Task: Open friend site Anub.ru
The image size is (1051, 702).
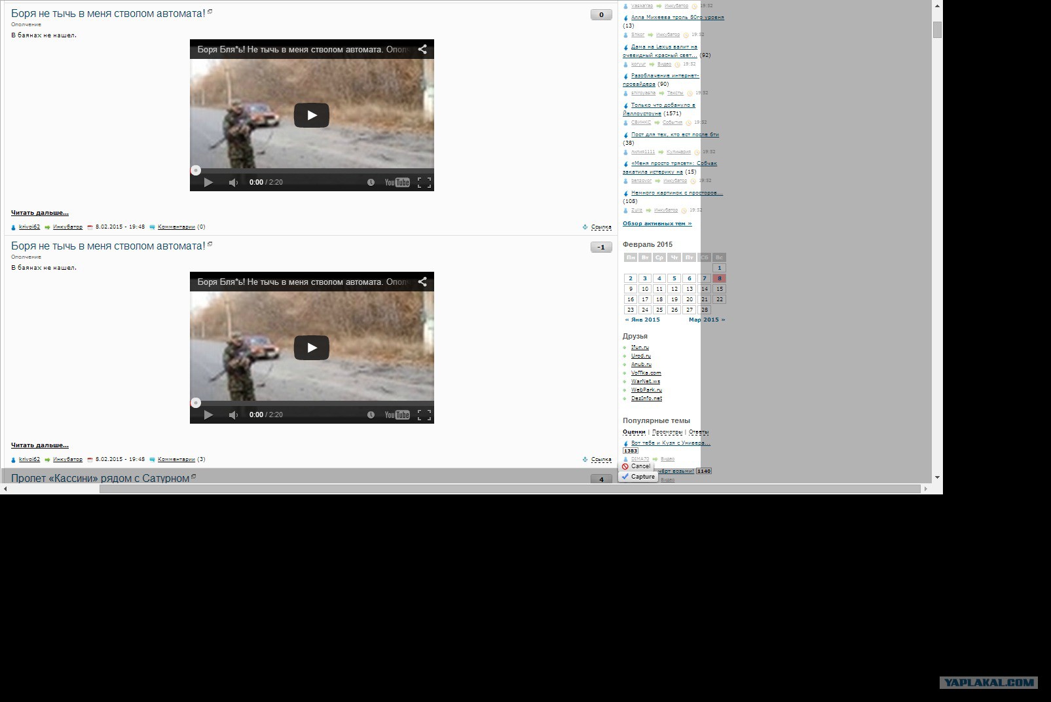Action: 641,364
